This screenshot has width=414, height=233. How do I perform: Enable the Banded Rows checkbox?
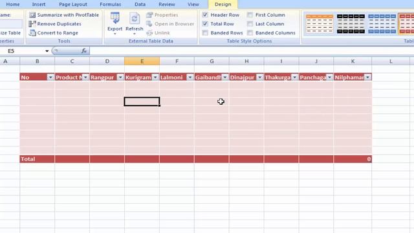[205, 33]
